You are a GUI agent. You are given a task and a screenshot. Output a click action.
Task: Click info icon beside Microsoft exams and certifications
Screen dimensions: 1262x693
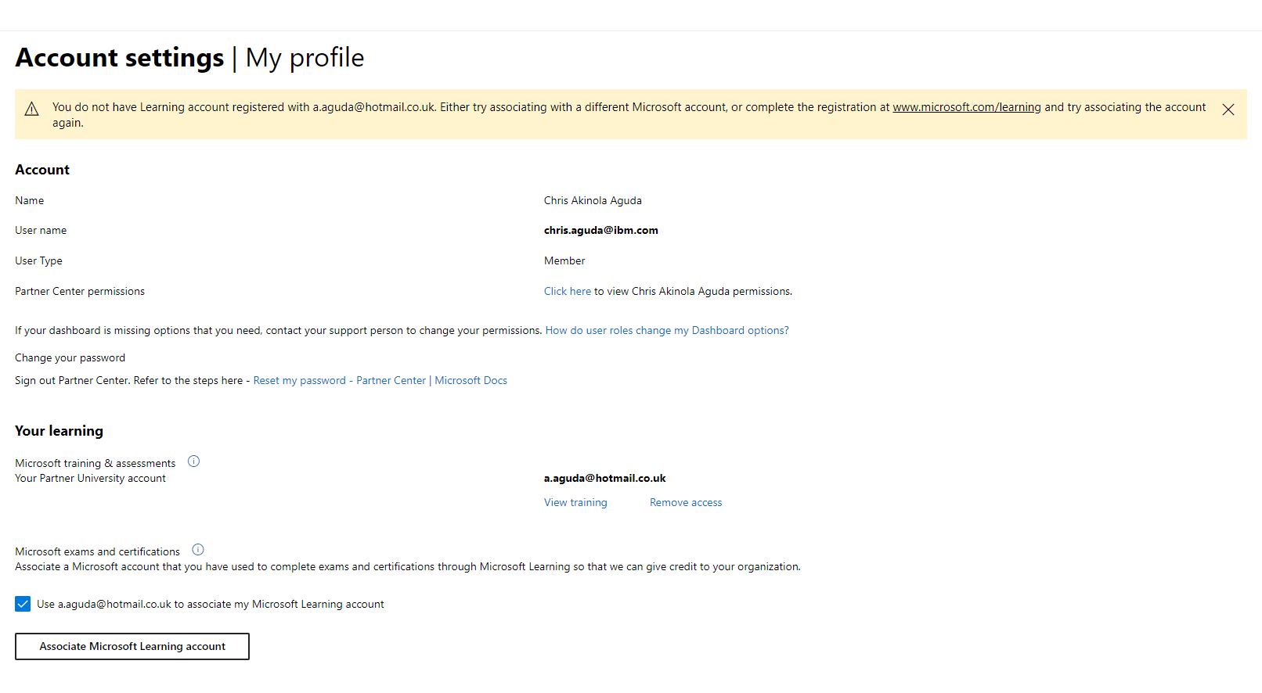[x=198, y=550]
